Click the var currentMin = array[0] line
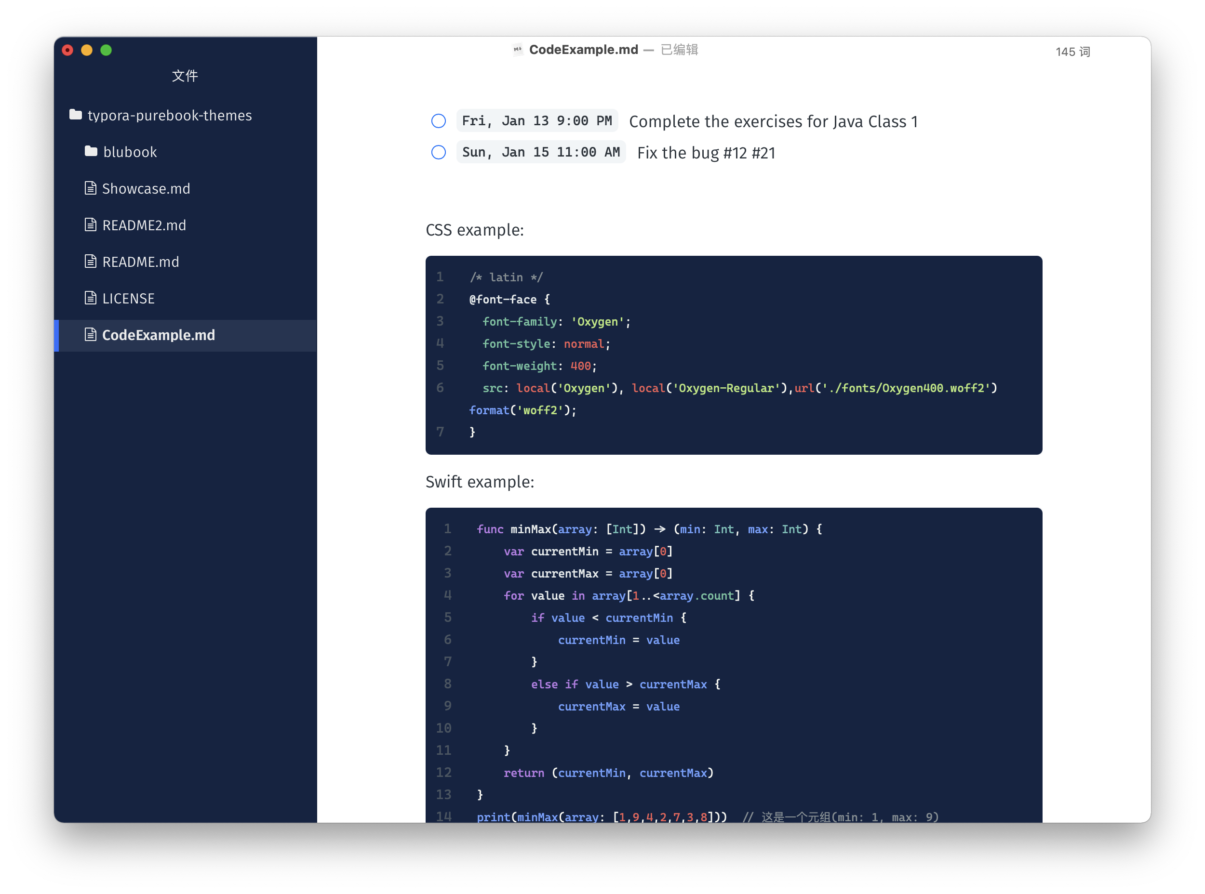The image size is (1205, 894). coord(588,552)
